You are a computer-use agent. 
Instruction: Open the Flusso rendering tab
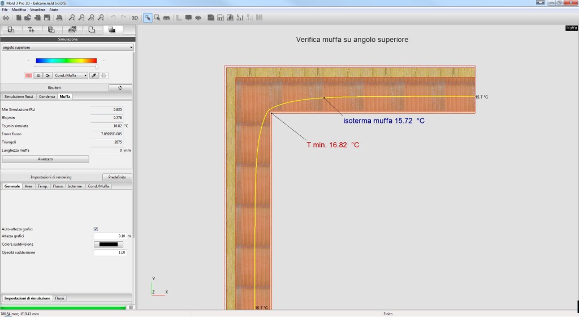(x=58, y=186)
